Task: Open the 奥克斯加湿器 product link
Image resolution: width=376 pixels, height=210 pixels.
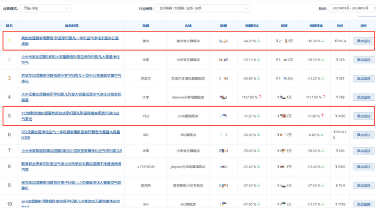Action: pyautogui.click(x=71, y=185)
